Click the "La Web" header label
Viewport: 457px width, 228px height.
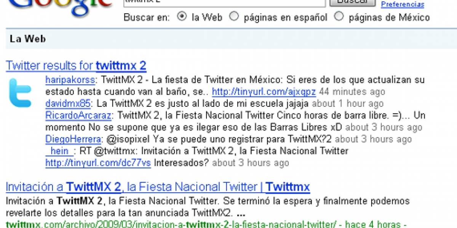click(28, 39)
